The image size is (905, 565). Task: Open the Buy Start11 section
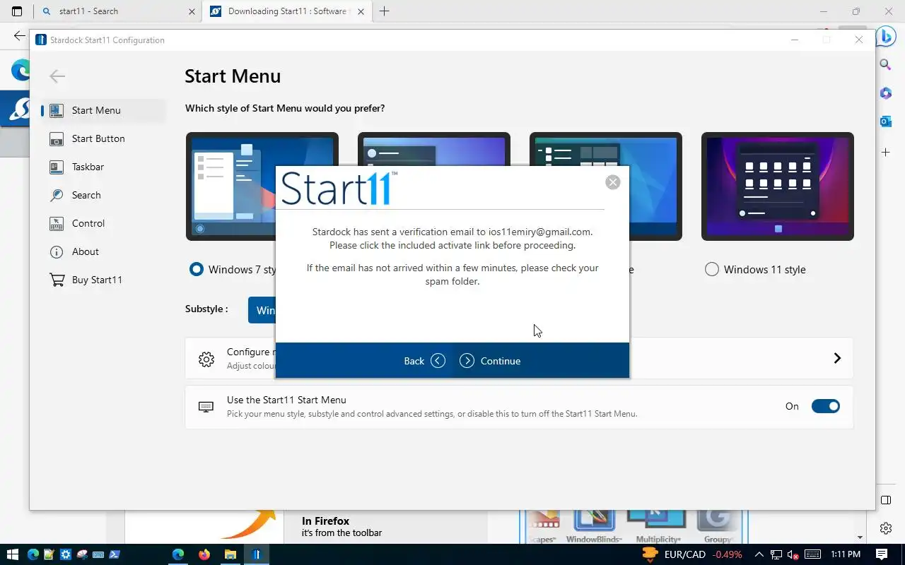[104, 280]
